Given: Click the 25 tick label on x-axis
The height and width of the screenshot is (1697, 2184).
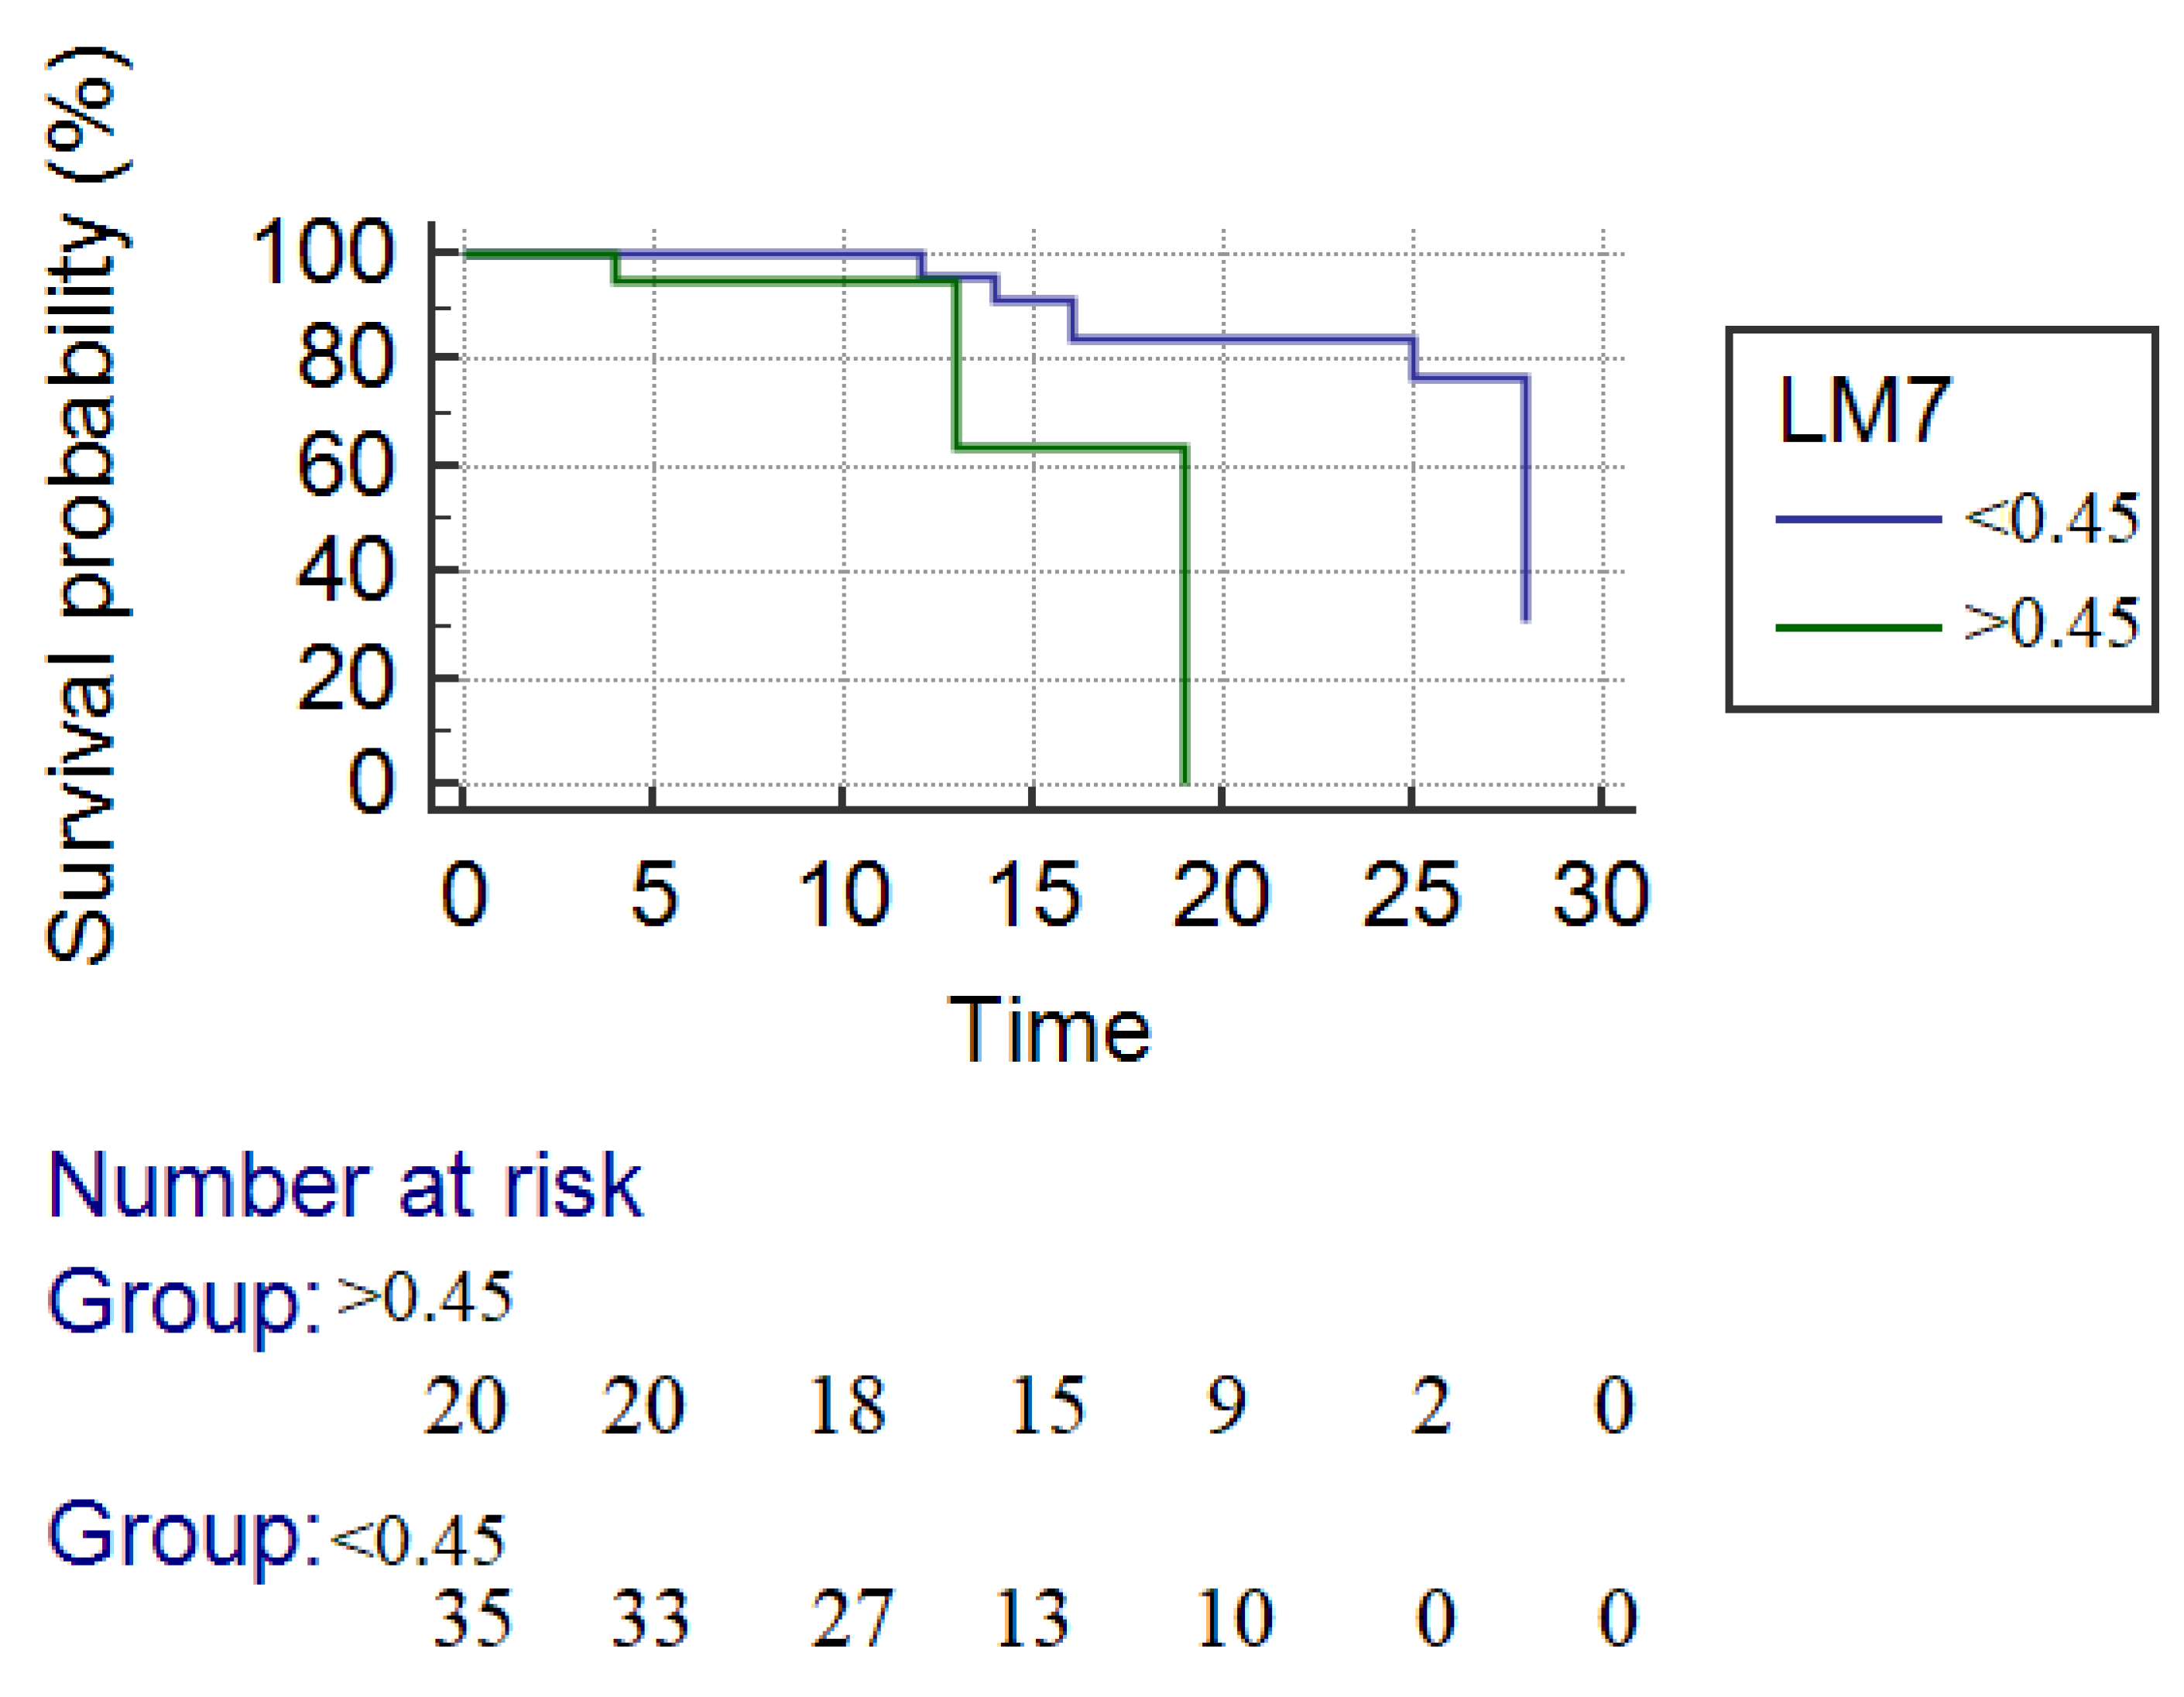Looking at the screenshot, I should pos(1411,895).
